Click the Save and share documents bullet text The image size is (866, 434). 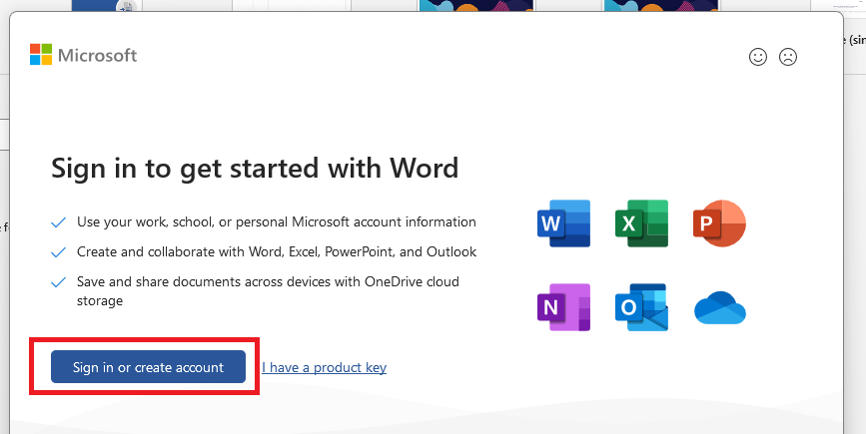tap(268, 291)
